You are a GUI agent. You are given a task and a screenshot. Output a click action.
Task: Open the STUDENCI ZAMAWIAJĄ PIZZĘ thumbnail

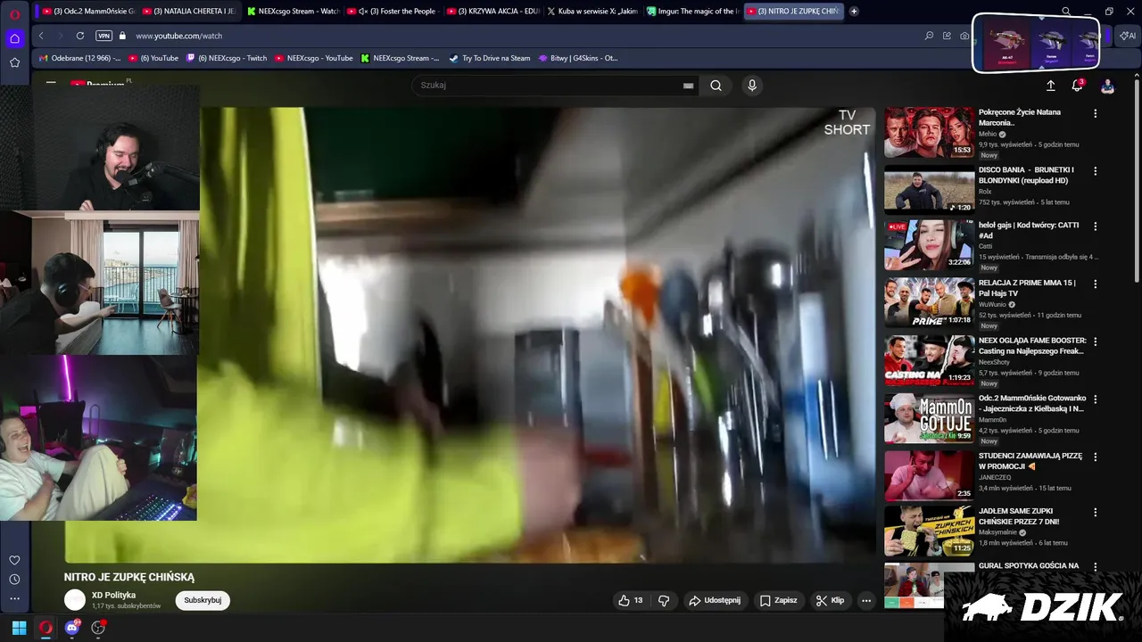coord(929,476)
